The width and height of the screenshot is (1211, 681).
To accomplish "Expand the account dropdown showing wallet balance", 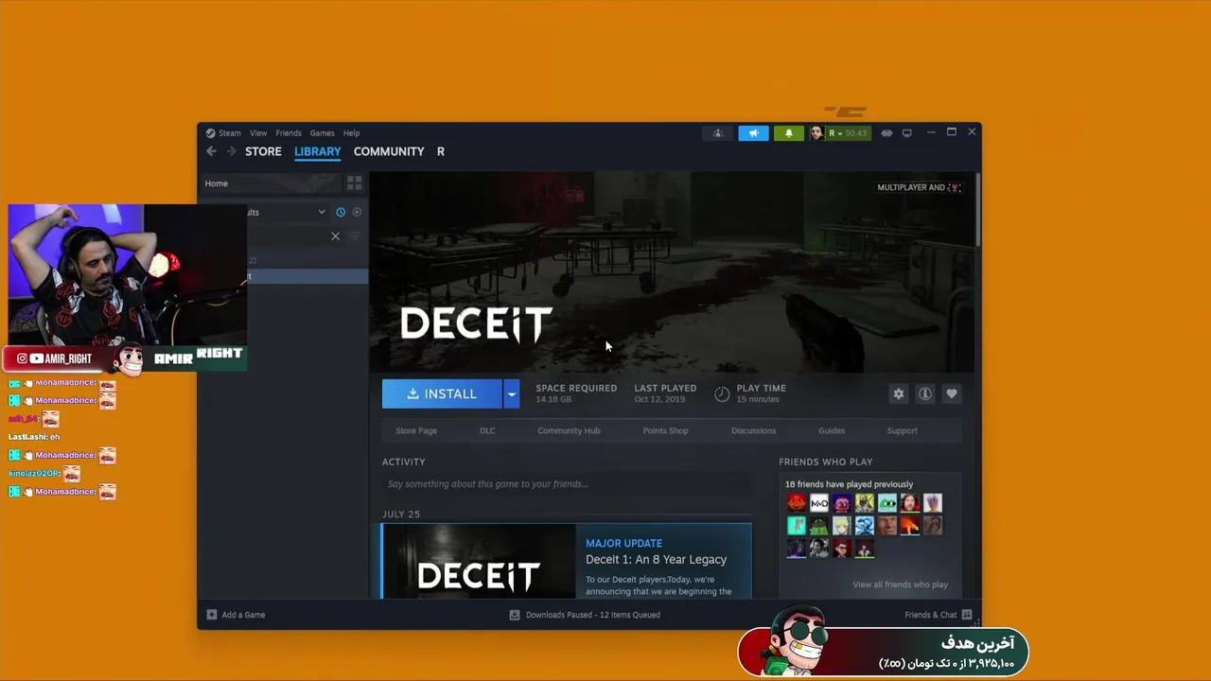I will pyautogui.click(x=849, y=133).
